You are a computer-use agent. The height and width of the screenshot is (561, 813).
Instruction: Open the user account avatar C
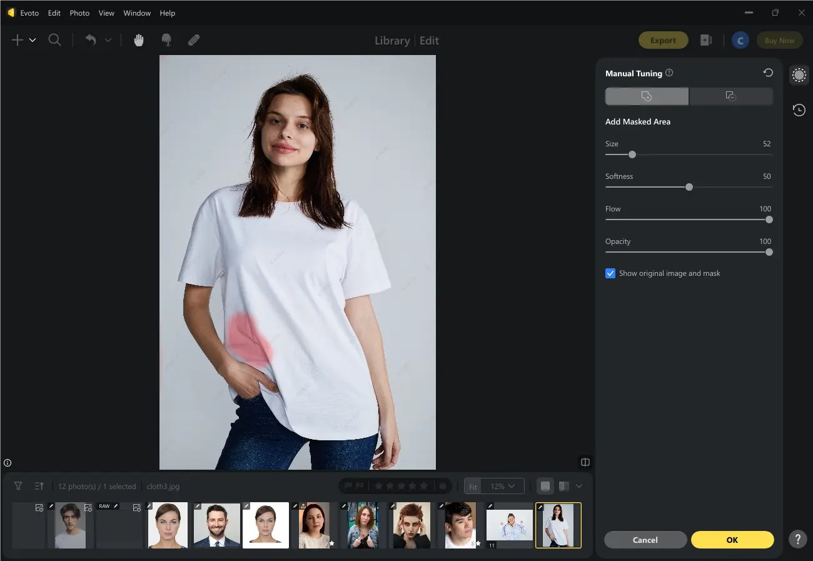[x=740, y=40]
